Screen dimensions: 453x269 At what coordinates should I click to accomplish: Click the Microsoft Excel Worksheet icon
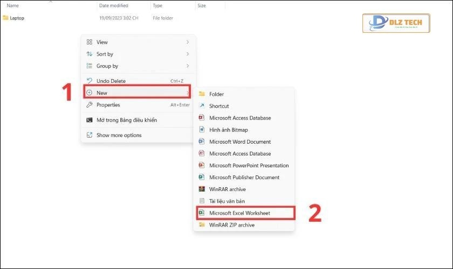click(202, 213)
